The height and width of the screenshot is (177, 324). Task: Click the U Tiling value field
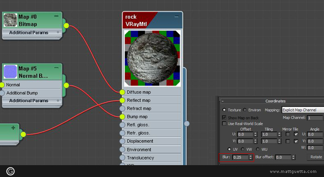[x=269, y=134]
